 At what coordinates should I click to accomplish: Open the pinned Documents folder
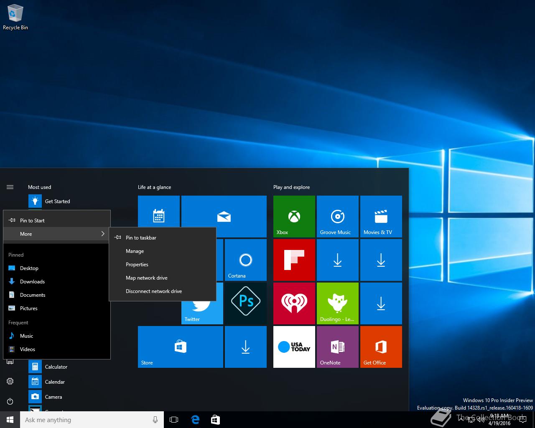[x=57, y=295]
